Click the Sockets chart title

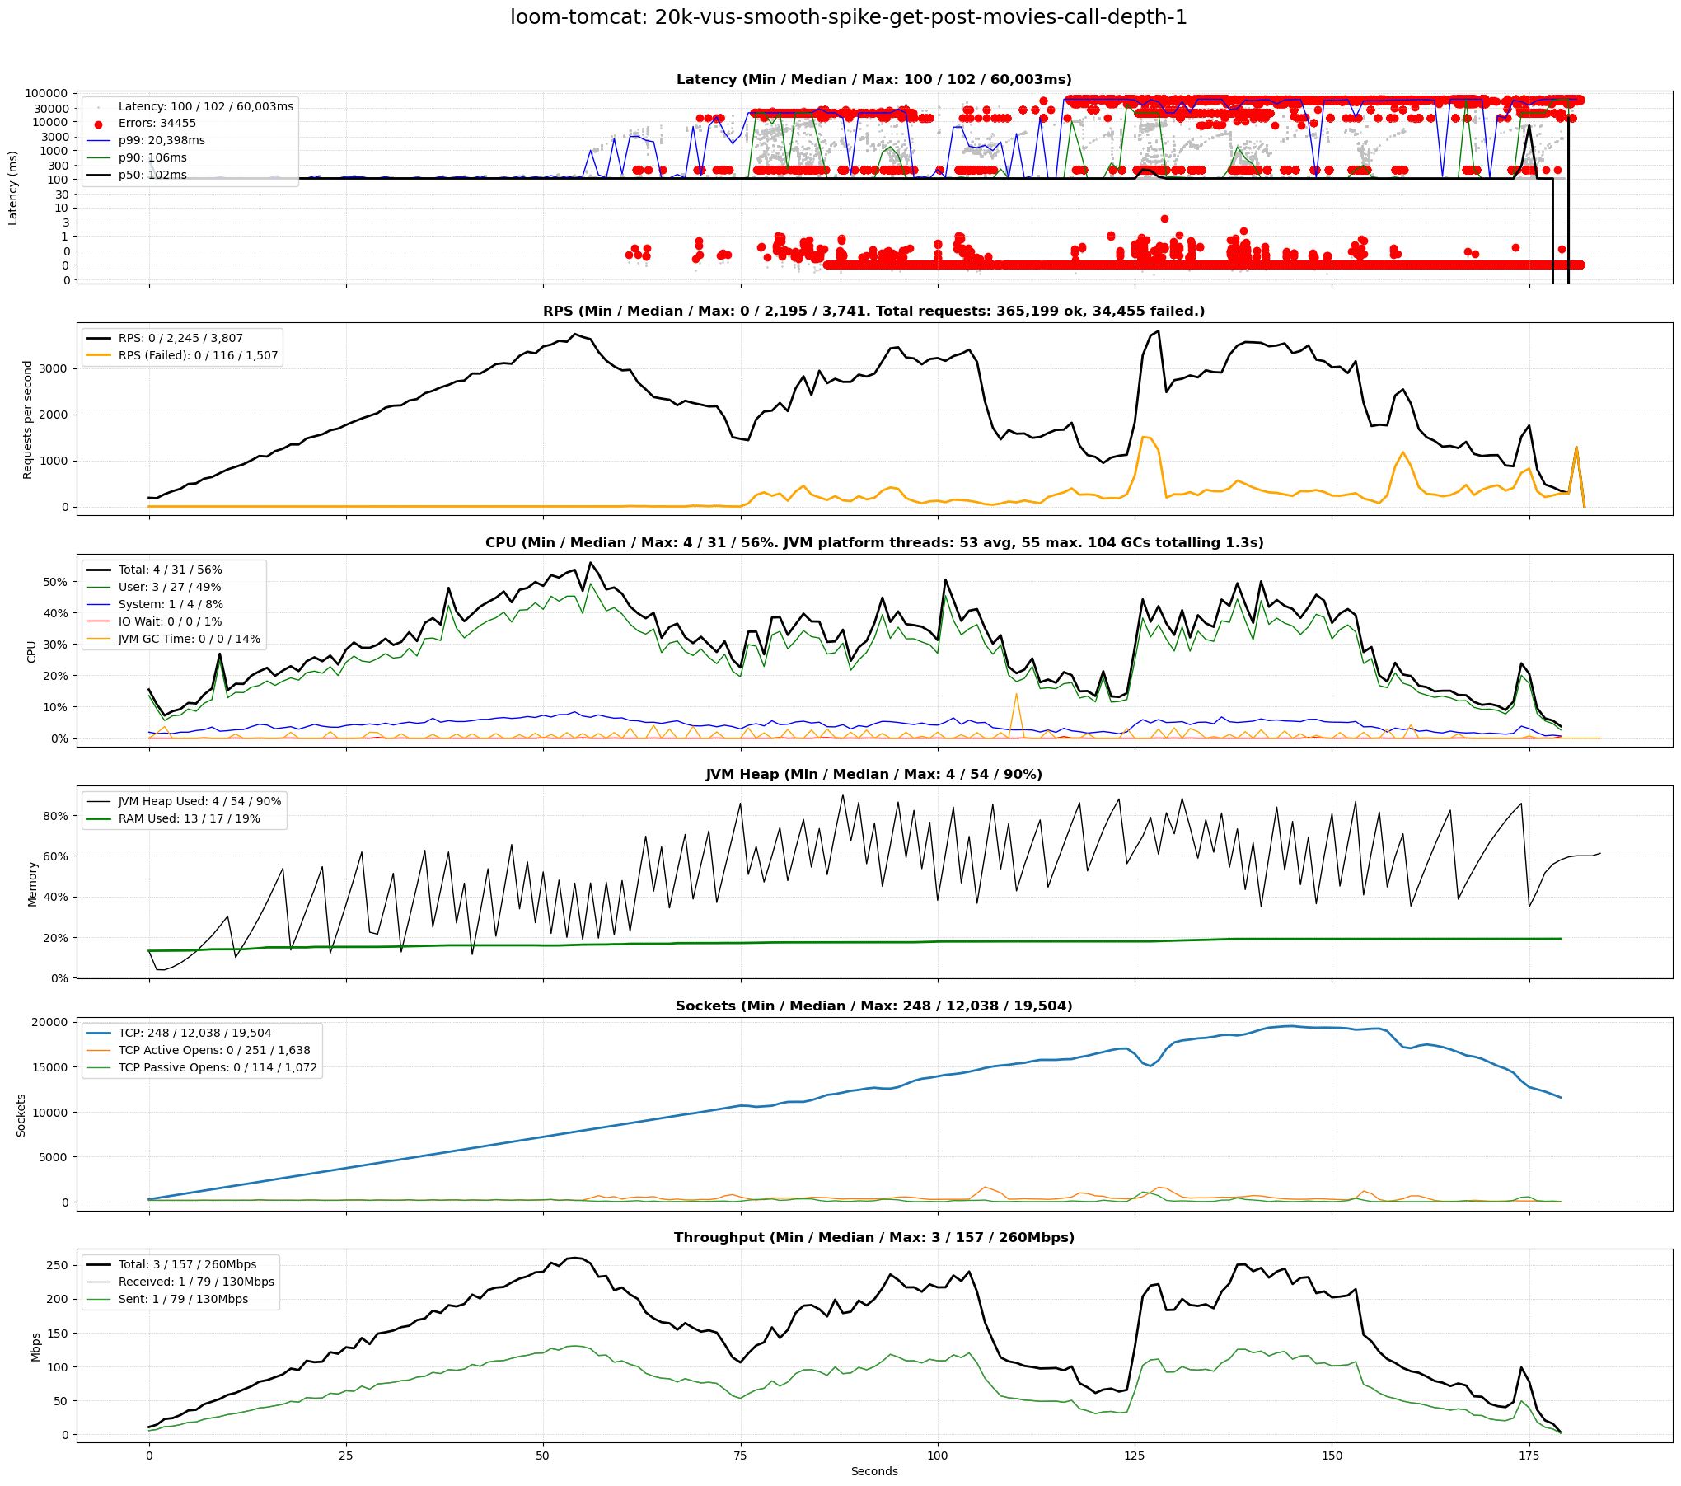coord(873,1006)
